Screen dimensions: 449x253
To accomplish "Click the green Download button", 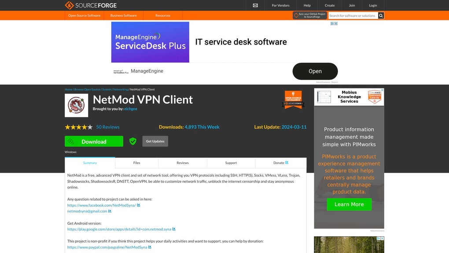I will pyautogui.click(x=94, y=141).
